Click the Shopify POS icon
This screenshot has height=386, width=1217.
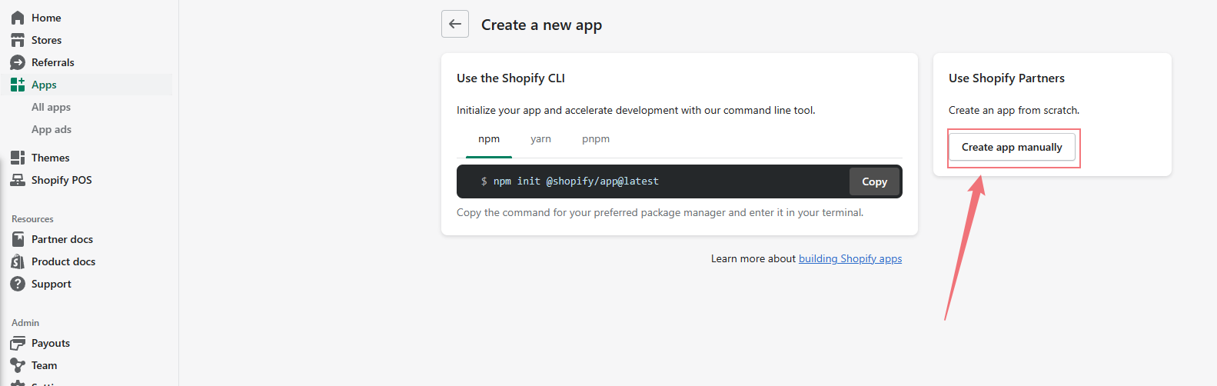[x=18, y=180]
